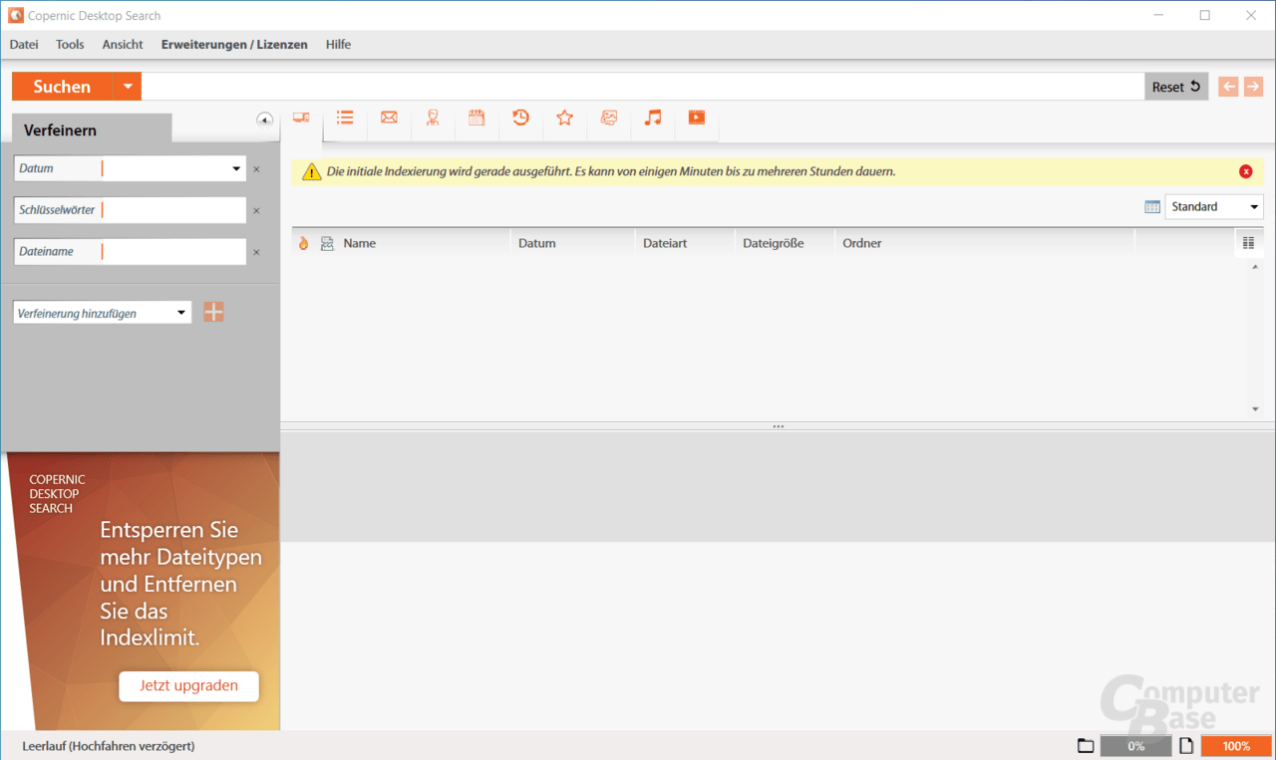Open the Hilfe menu

tap(338, 45)
